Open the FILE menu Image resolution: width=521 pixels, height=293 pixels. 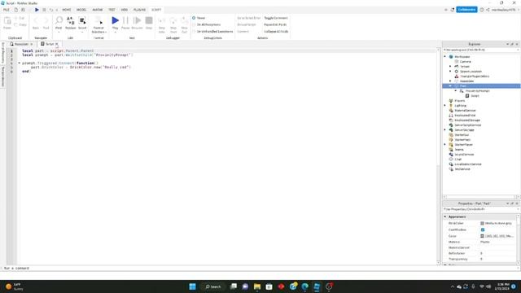pos(7,10)
